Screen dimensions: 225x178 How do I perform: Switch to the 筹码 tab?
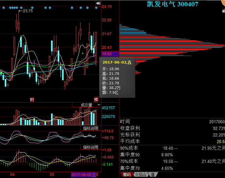tap(127, 175)
